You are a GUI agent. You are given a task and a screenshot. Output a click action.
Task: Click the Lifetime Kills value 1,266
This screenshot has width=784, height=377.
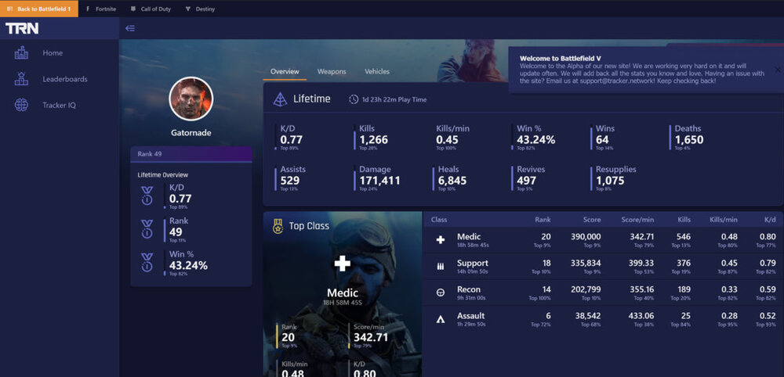[373, 140]
